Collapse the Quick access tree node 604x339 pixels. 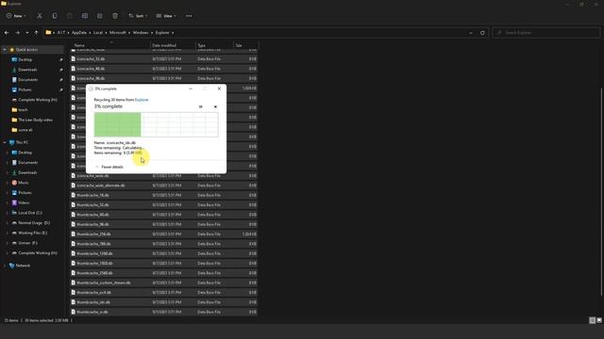point(5,50)
